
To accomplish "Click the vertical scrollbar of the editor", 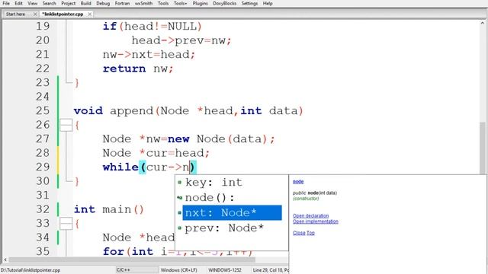I will pos(483,148).
